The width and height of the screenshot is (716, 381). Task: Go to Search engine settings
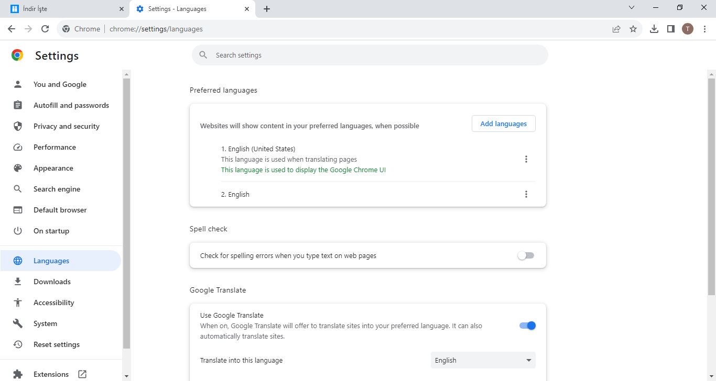click(x=60, y=189)
